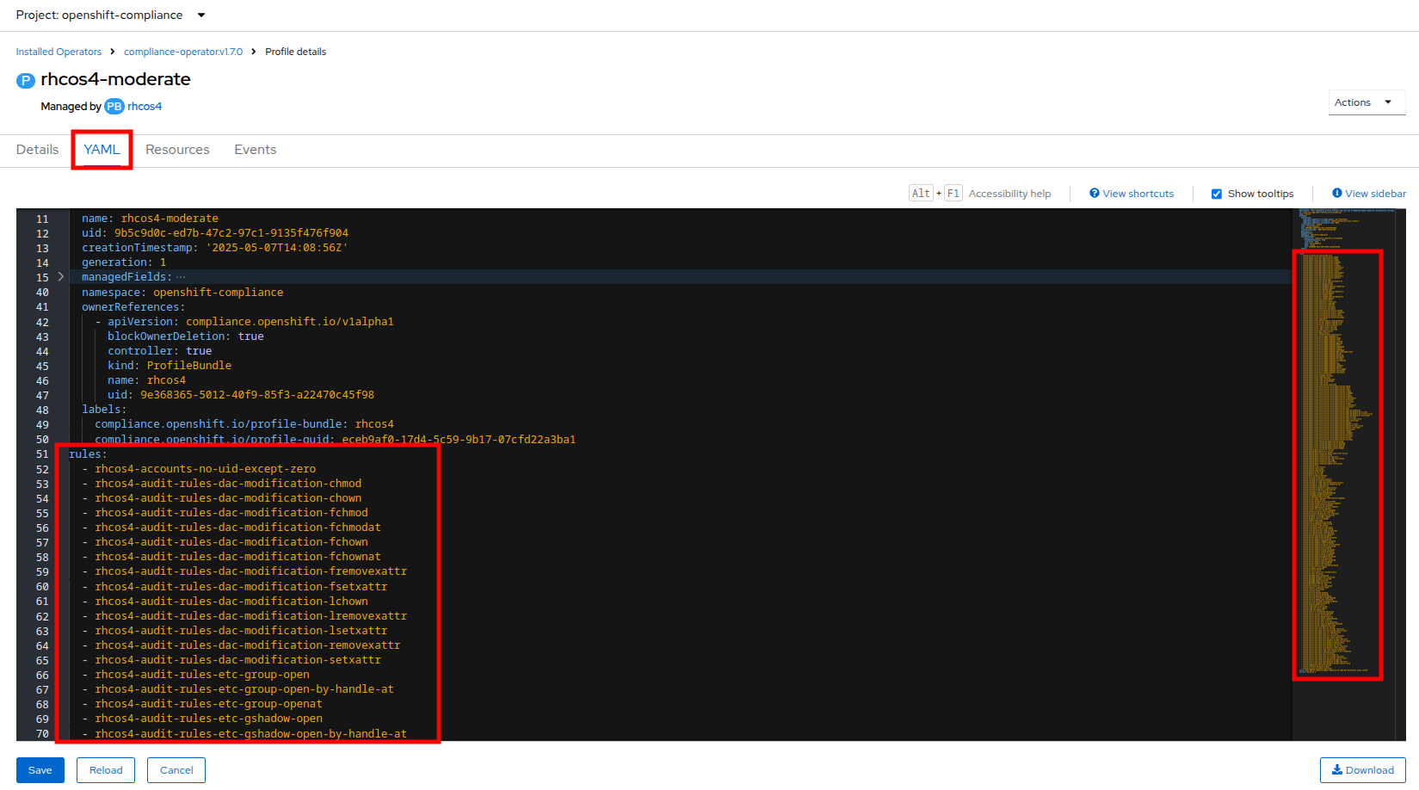Switch to the Details tab
The width and height of the screenshot is (1419, 790).
38,150
